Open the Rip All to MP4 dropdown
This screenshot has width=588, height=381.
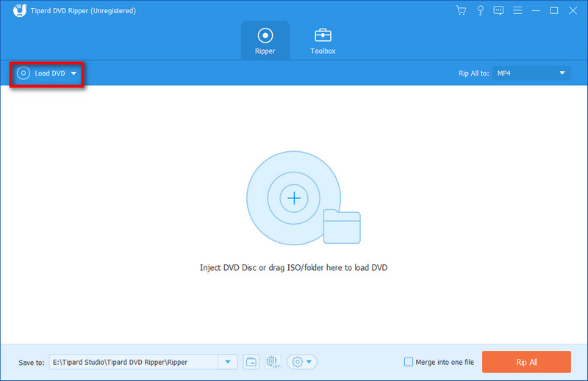[531, 73]
